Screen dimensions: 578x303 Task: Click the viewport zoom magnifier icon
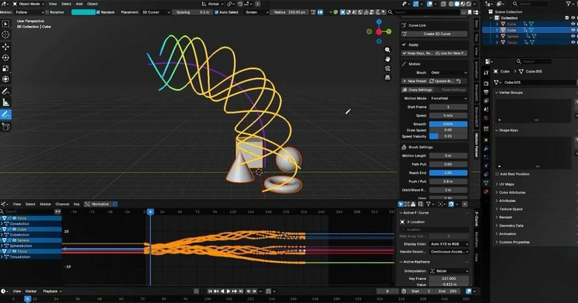(387, 50)
